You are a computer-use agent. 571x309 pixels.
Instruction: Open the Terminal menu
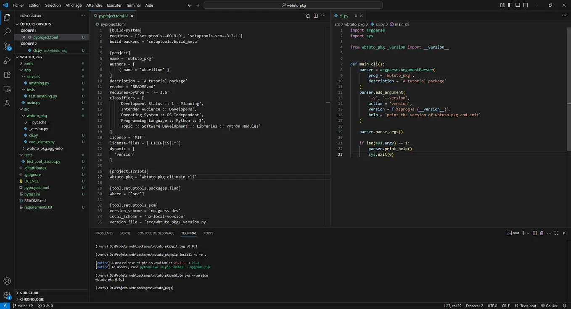click(x=133, y=5)
